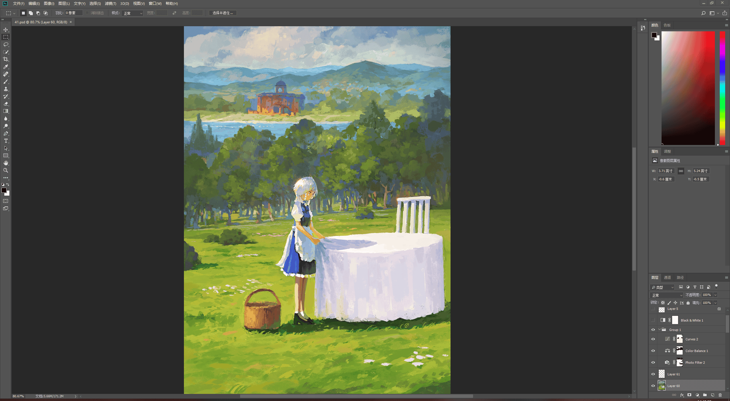Open the fill percentage dropdown arrow
The image size is (730, 401).
(715, 303)
